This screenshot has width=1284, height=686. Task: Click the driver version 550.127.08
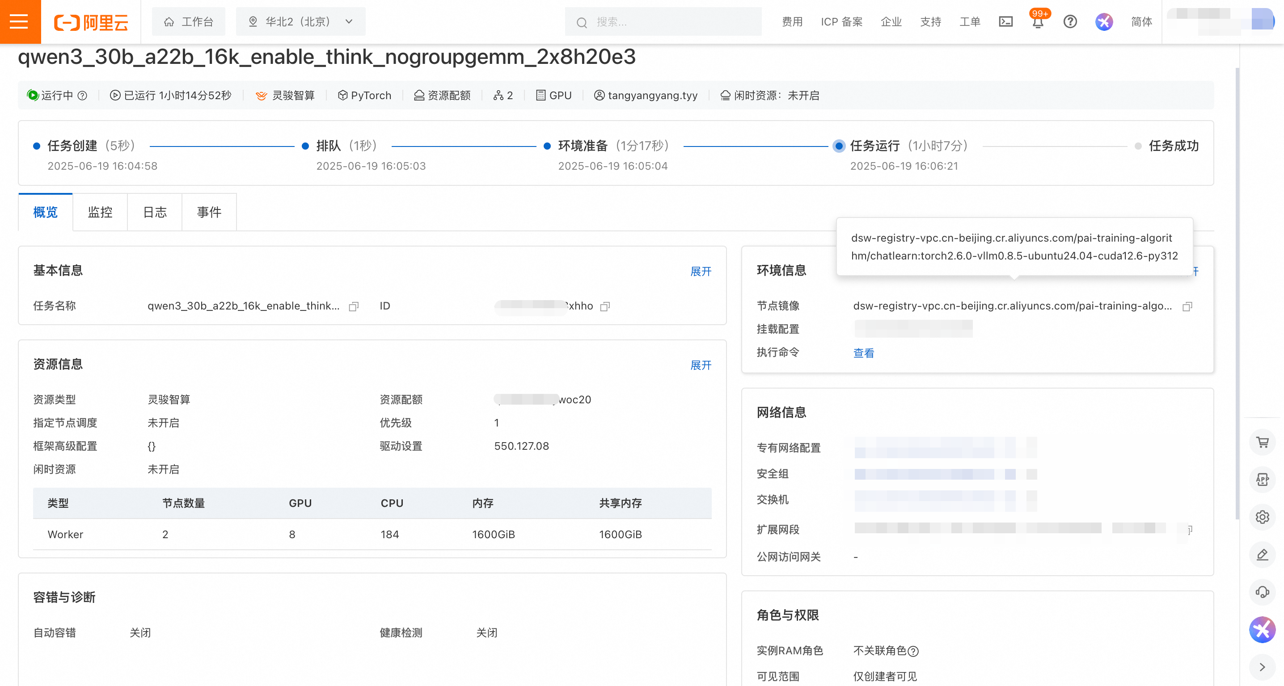[x=521, y=446]
